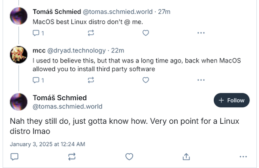Open more options menu on mcc's post
This screenshot has width=259, height=168.
pyautogui.click(x=201, y=80)
